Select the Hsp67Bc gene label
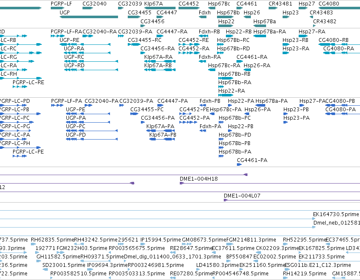Viewport: 360px width, 280px height. (219, 4)
